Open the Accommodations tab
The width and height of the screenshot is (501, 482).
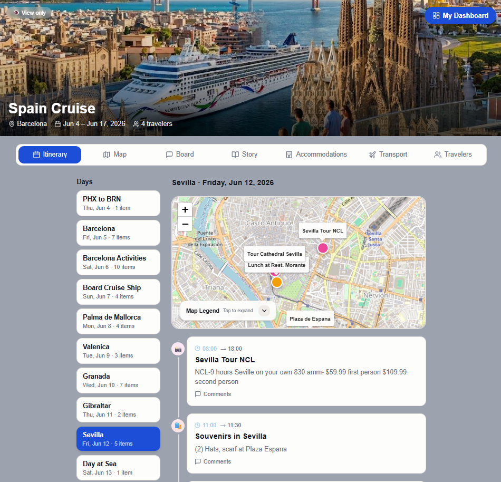click(x=316, y=155)
